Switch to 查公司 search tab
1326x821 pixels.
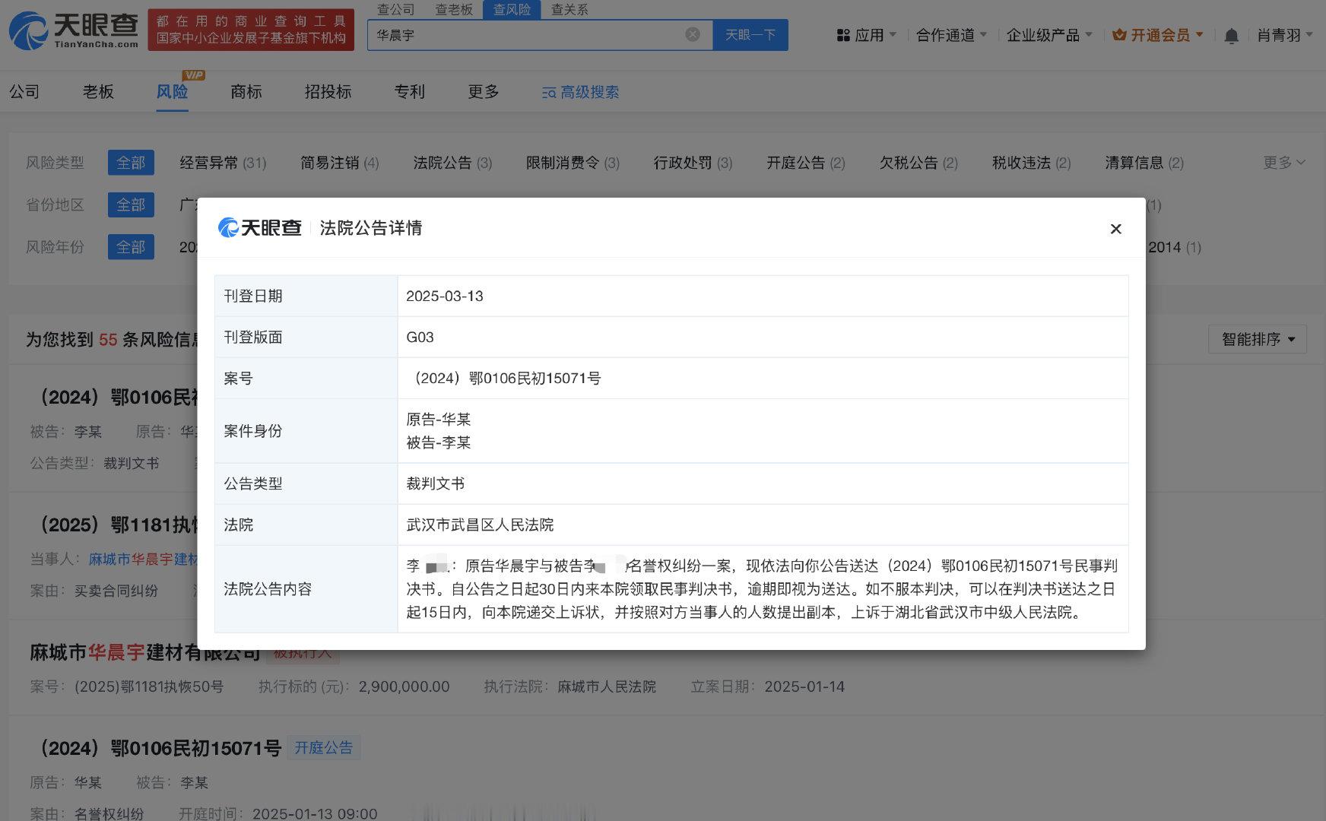pyautogui.click(x=396, y=9)
